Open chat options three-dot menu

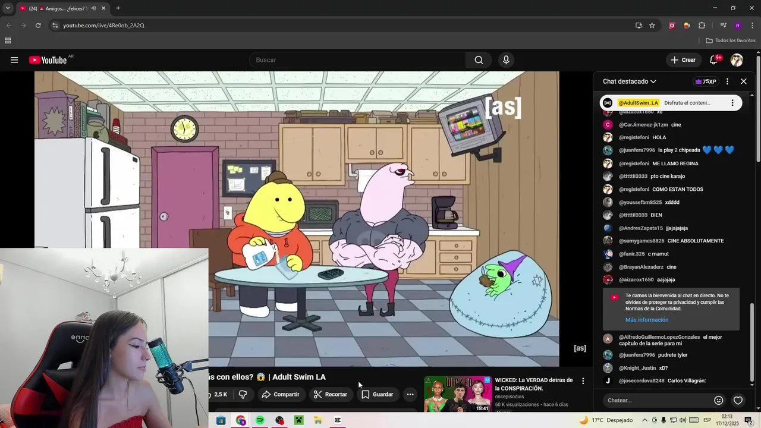727,81
